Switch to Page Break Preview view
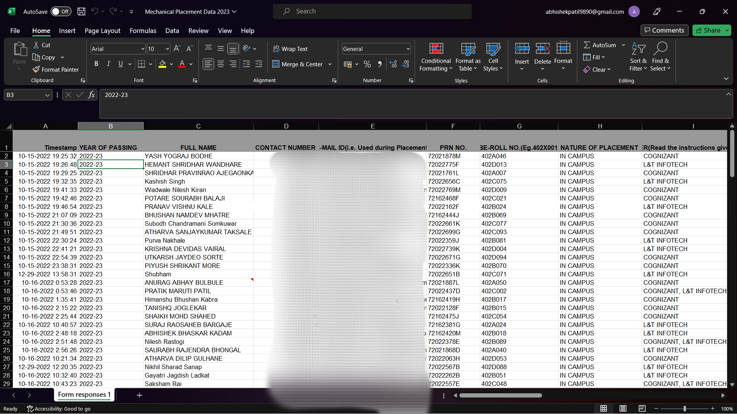Image resolution: width=737 pixels, height=414 pixels. tap(642, 409)
